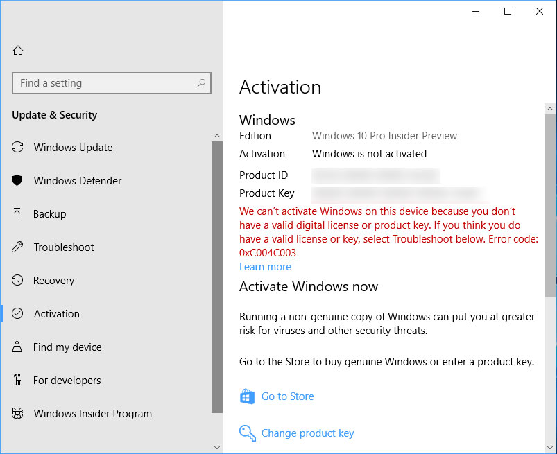Image resolution: width=557 pixels, height=454 pixels.
Task: Click the Activation checkmark-circle icon
Action: (17, 313)
